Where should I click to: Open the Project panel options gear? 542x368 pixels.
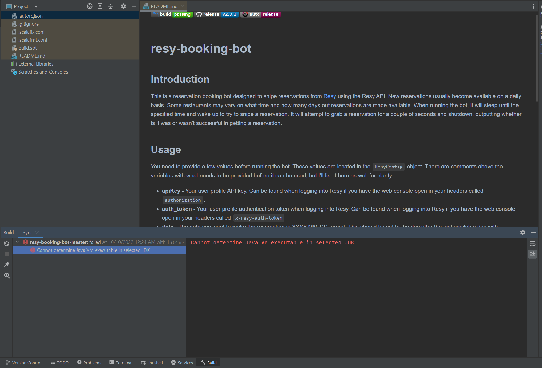[124, 6]
